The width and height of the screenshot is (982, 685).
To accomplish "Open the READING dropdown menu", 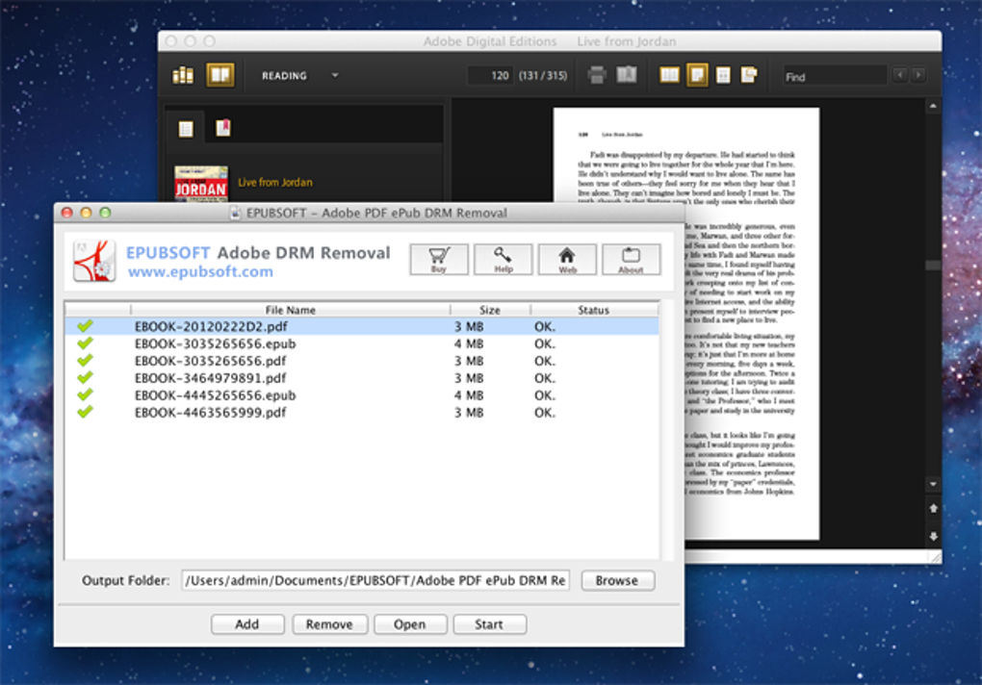I will click(x=300, y=76).
